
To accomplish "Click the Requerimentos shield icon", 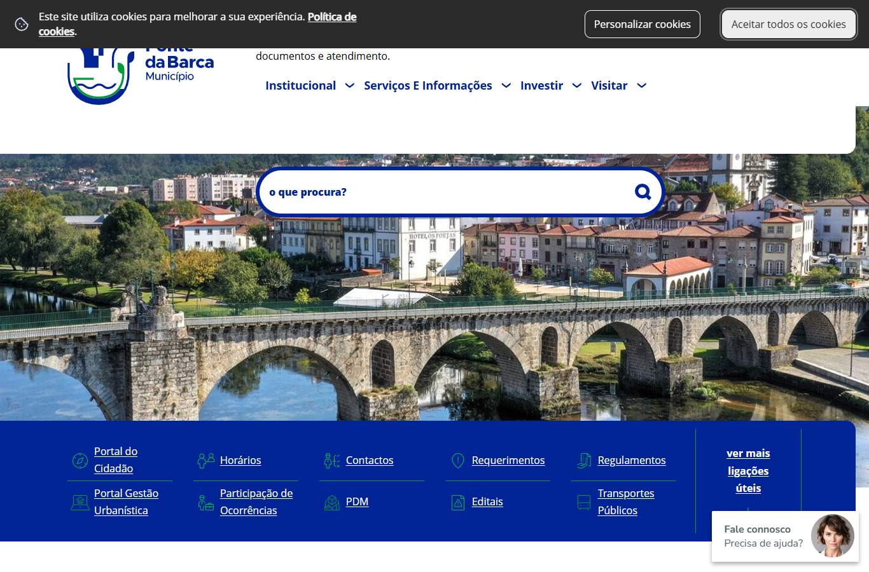I will (x=457, y=461).
